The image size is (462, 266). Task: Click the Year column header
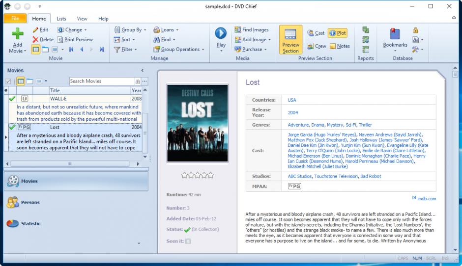pos(136,90)
